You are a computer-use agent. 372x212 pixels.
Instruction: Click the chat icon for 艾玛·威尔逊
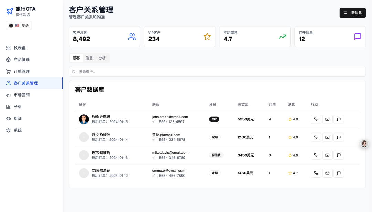(x=339, y=173)
